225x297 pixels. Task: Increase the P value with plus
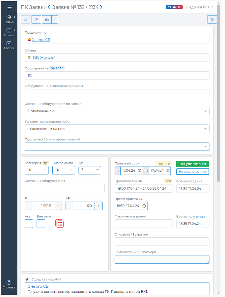pos(58,206)
